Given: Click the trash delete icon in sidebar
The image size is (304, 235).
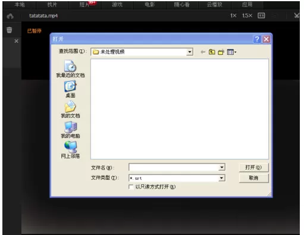Looking at the screenshot, I should coord(10,30).
